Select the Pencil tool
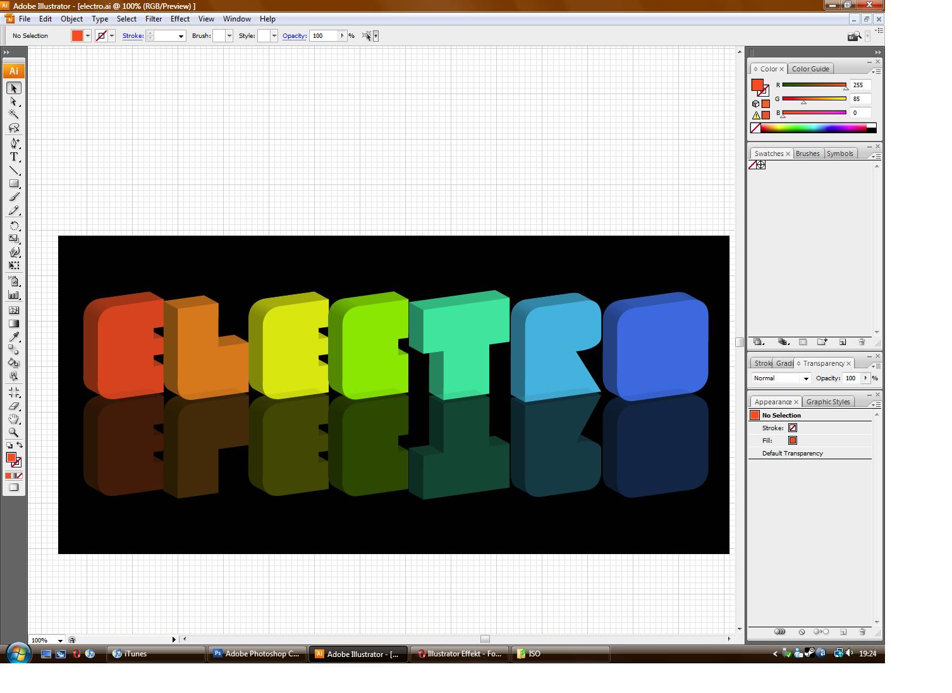952x693 pixels. [14, 210]
